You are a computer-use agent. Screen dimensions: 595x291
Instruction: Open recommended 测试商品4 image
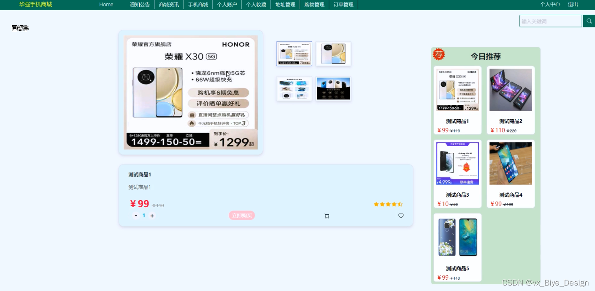coord(511,164)
